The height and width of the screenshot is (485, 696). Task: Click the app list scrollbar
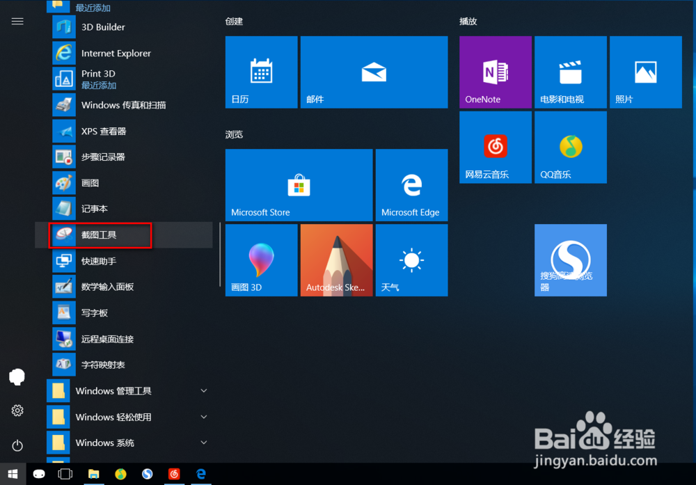(x=220, y=254)
